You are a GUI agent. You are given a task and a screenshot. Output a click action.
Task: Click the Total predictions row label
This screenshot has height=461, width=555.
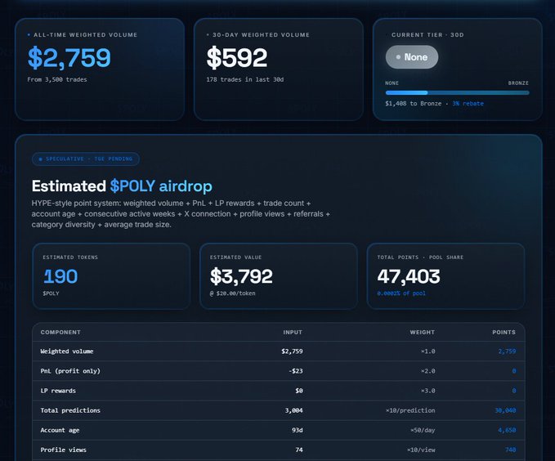[70, 410]
